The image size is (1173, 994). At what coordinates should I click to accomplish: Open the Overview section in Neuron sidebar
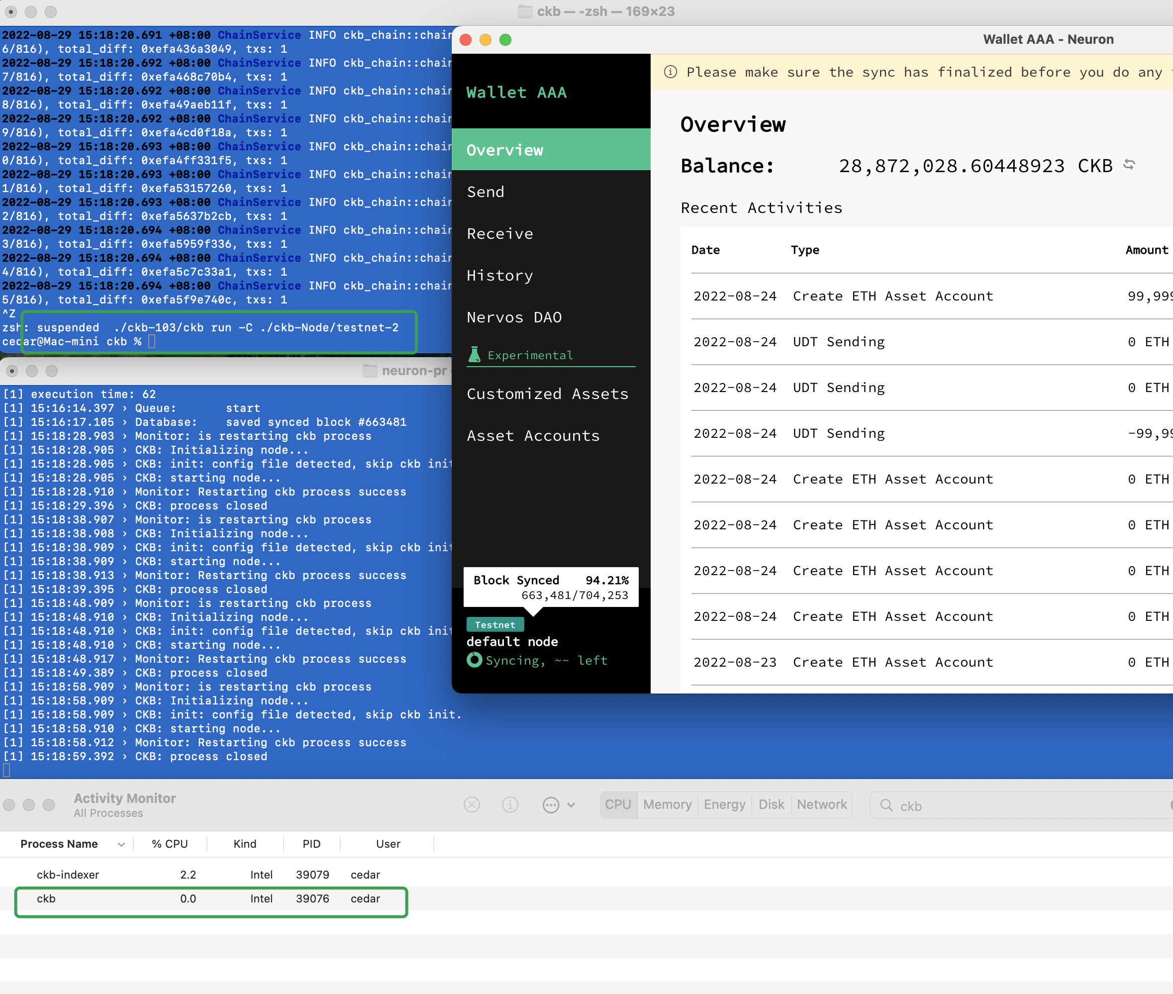click(x=551, y=149)
